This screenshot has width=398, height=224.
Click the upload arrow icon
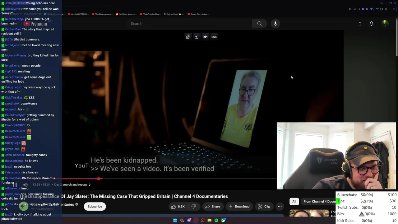point(360,24)
